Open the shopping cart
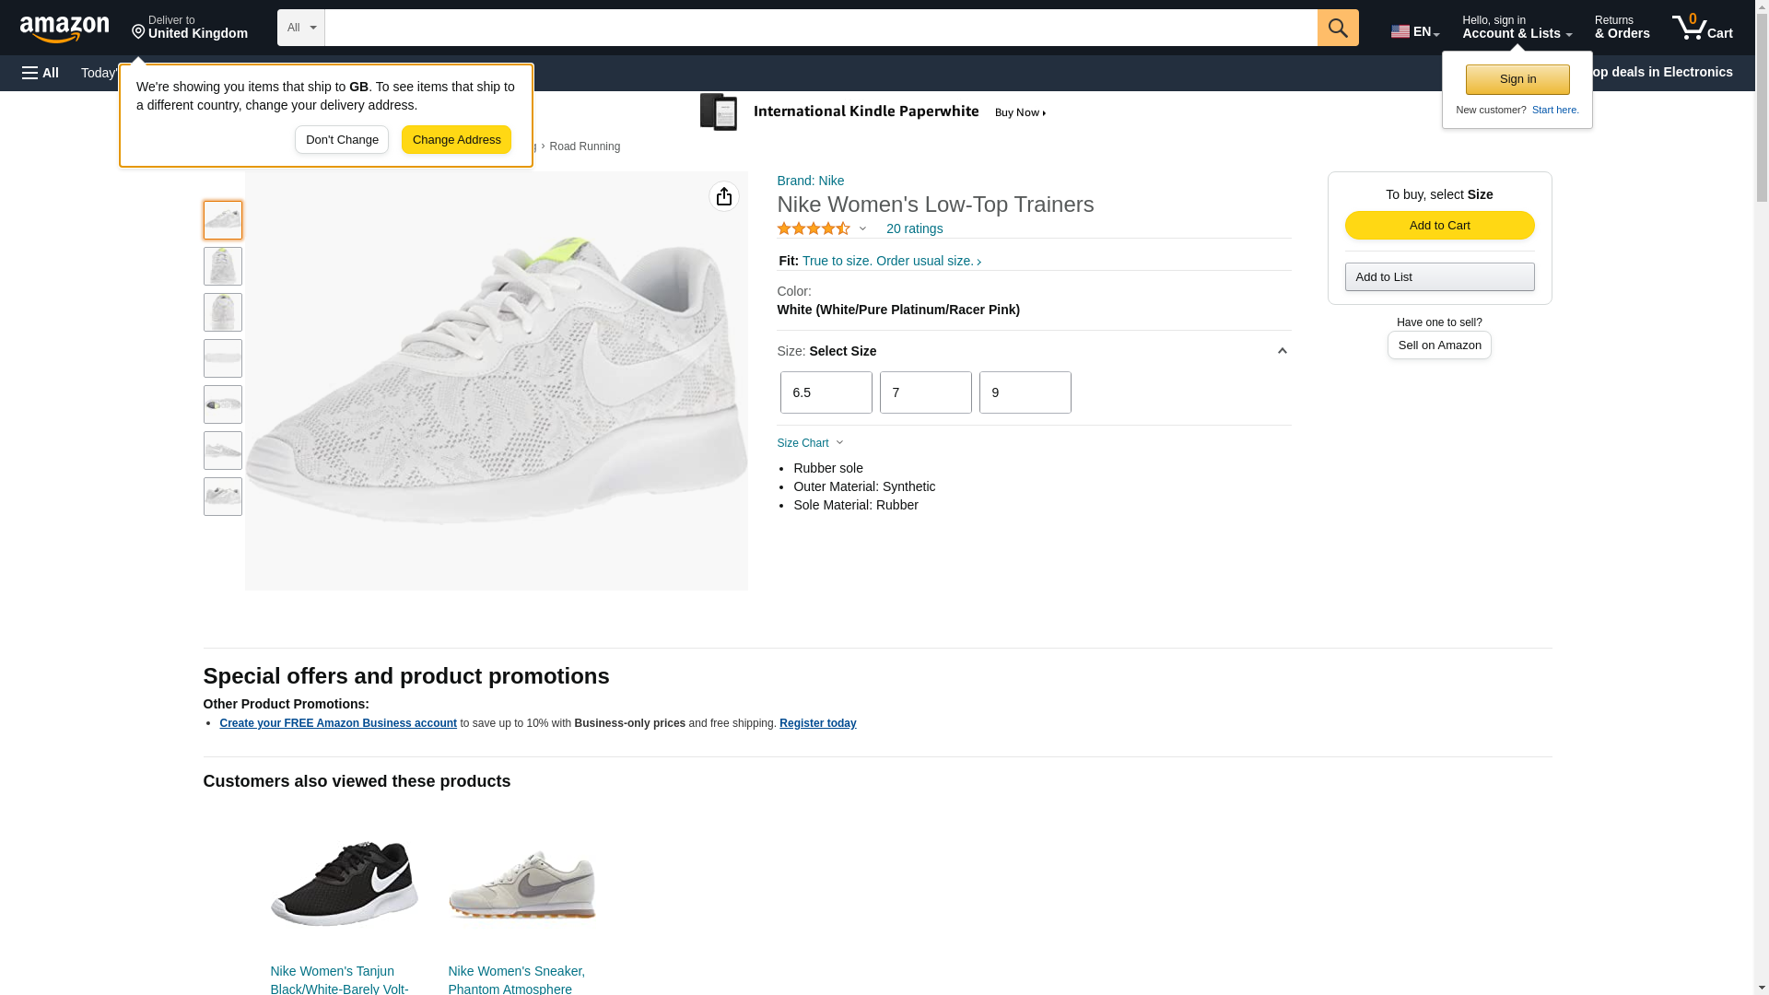 coord(1702,28)
